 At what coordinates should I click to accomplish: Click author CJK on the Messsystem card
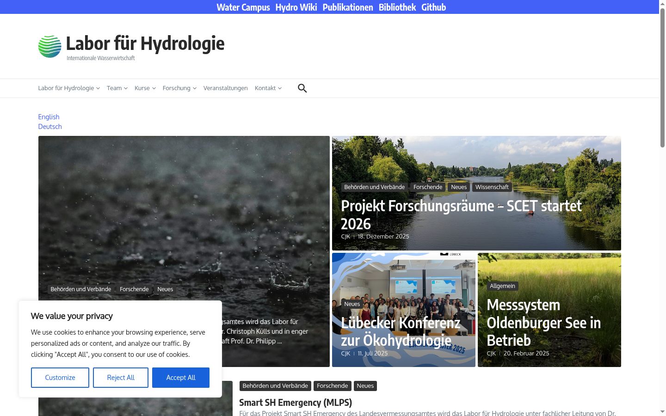pos(491,354)
